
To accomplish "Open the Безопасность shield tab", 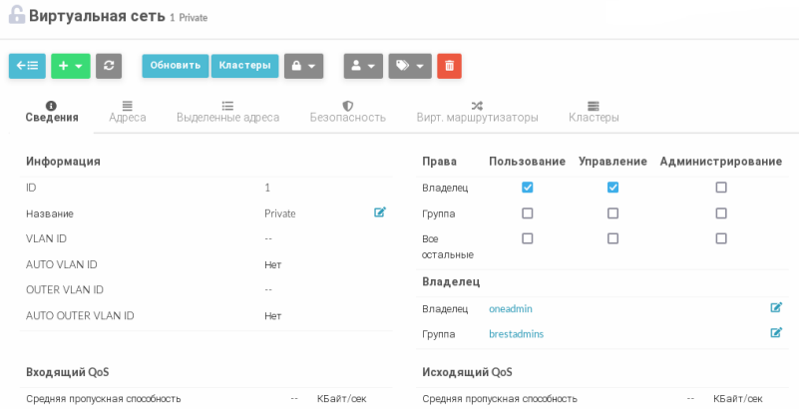I will tap(347, 111).
